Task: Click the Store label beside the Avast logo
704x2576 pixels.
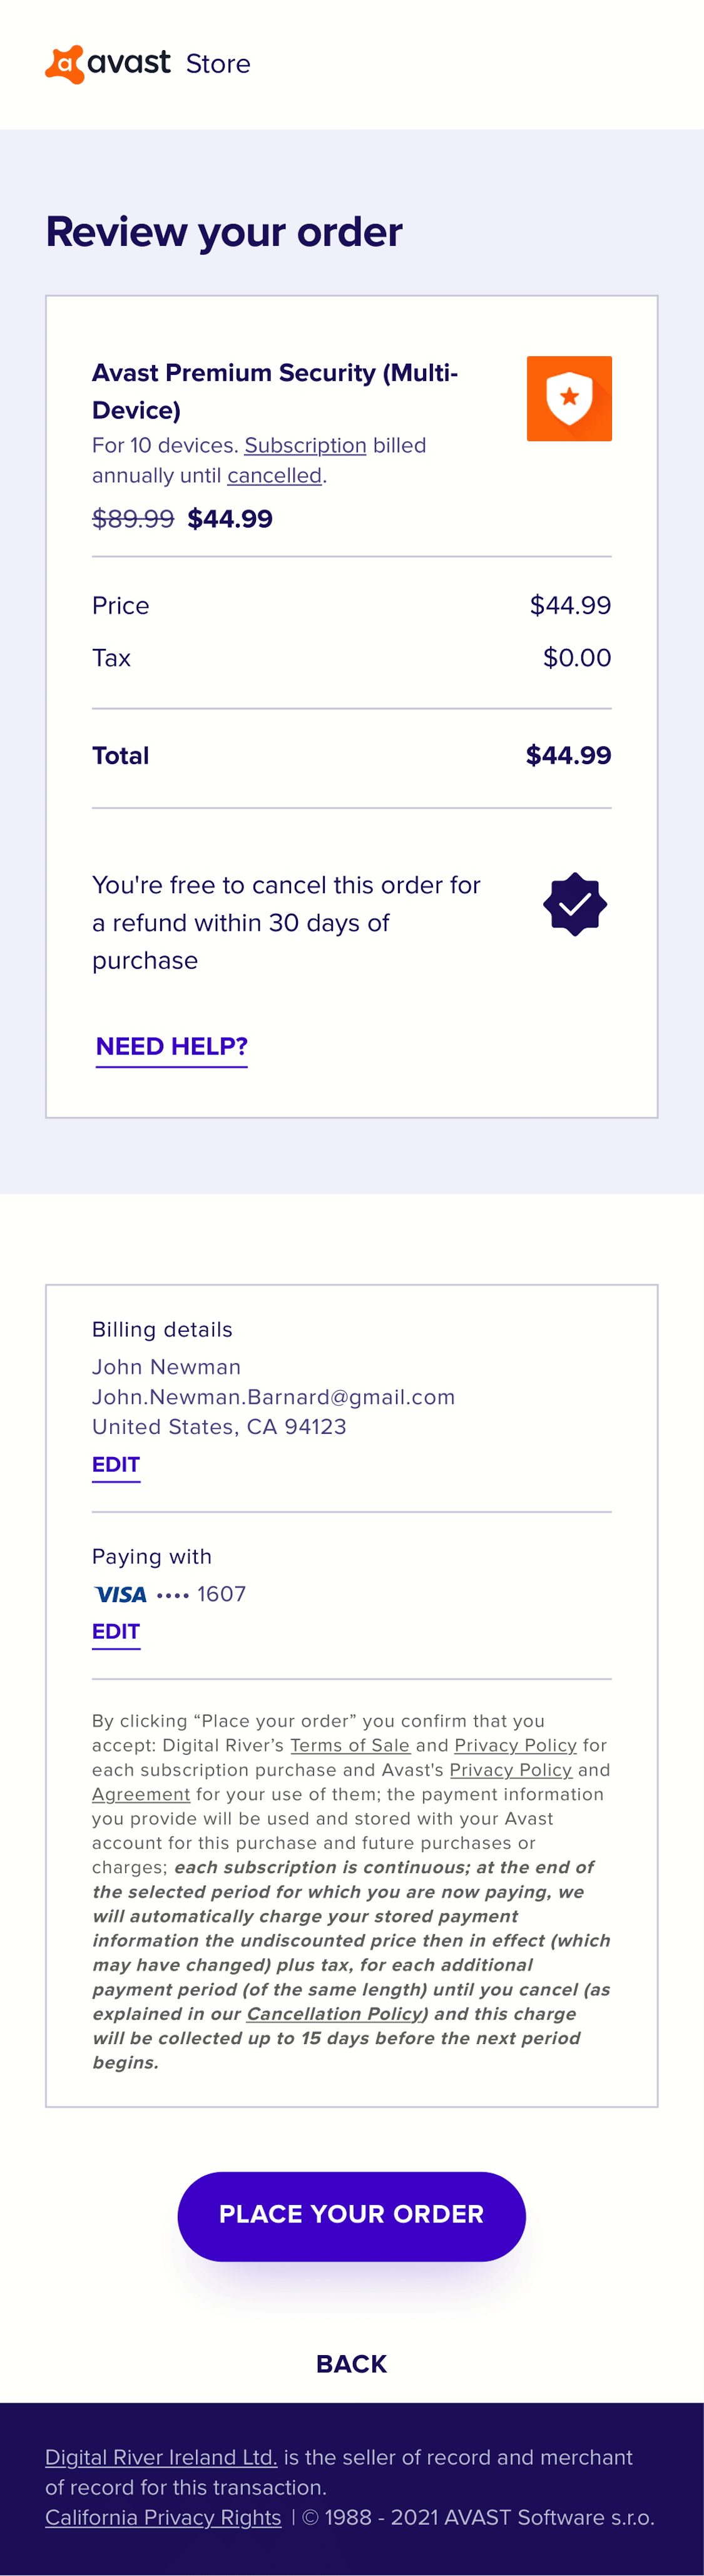Action: pyautogui.click(x=218, y=64)
